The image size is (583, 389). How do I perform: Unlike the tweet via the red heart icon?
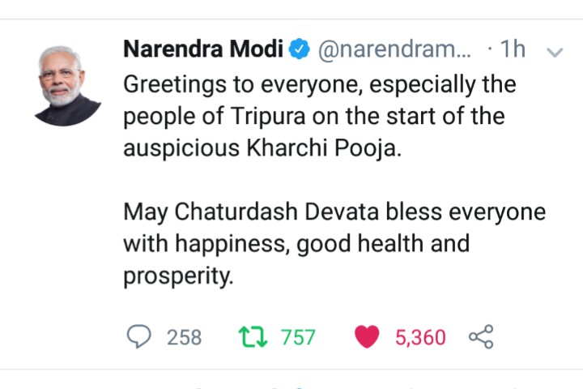click(x=367, y=336)
